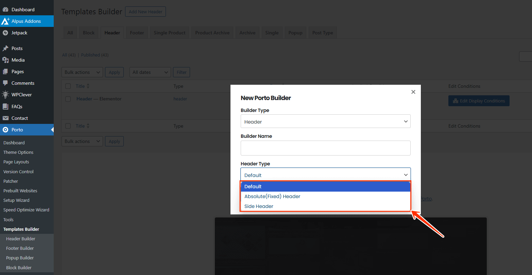The image size is (532, 275).
Task: Click the Published (43) filter link
Action: (95, 55)
